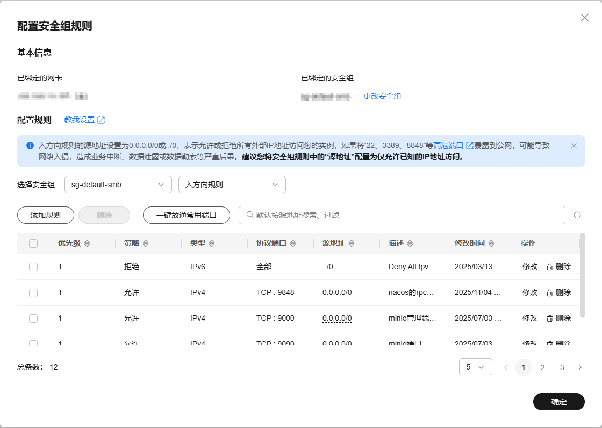Click the 2025/03/13 modified time cell
Screen dimensions: 602x428
478,267
